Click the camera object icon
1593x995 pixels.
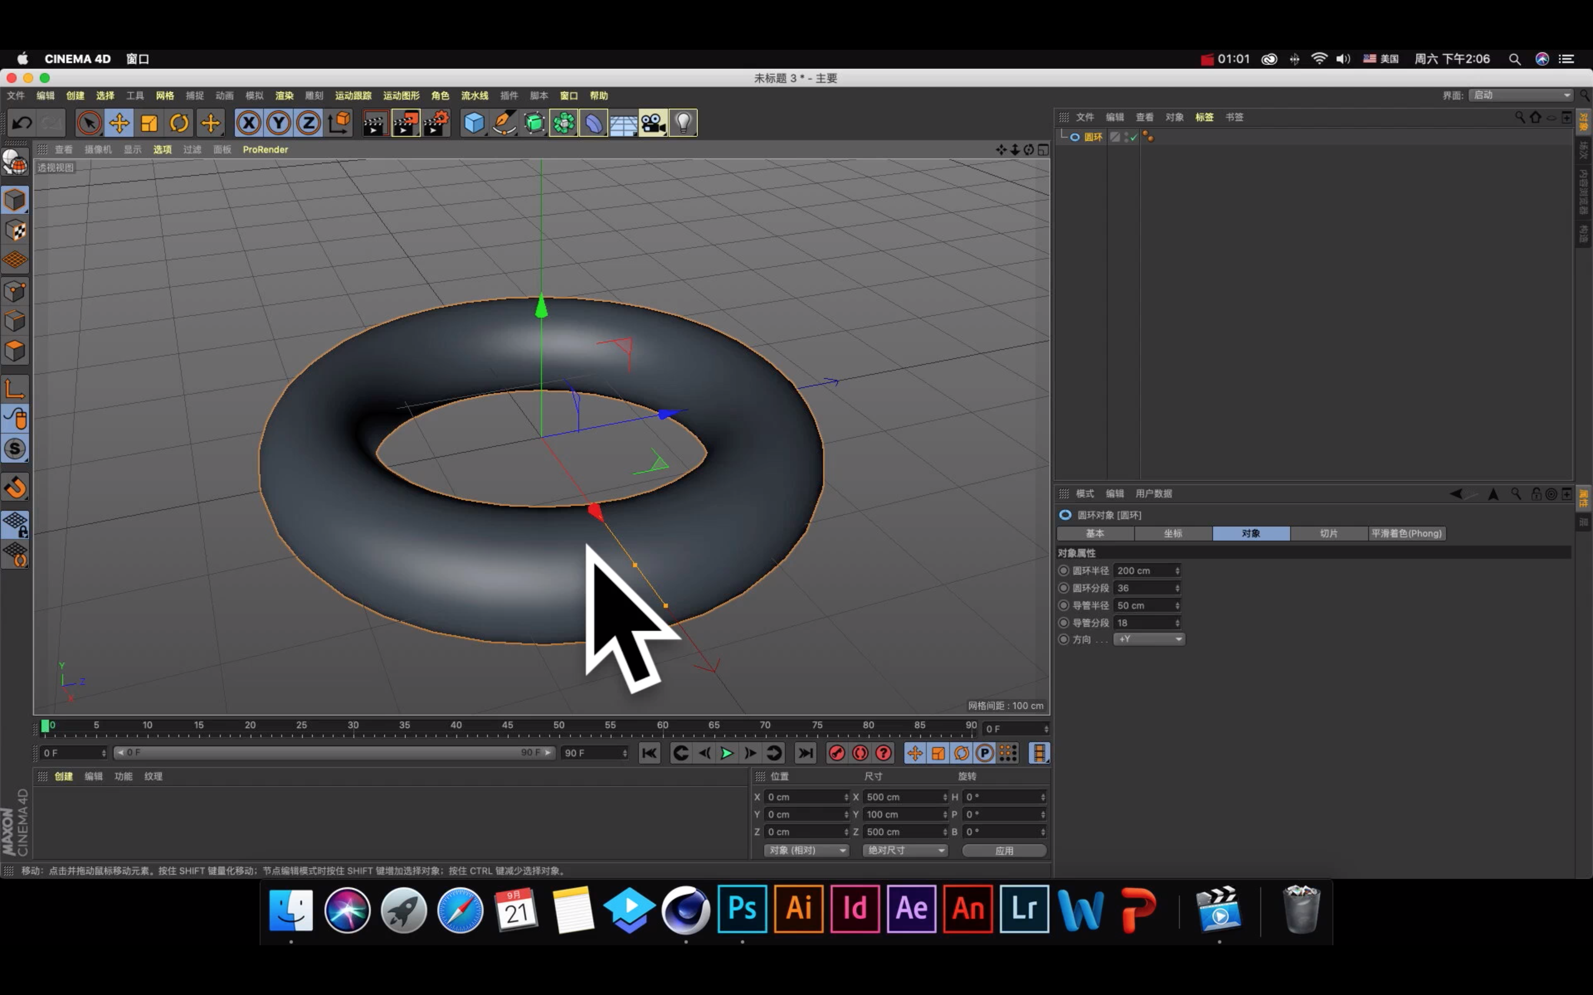(x=653, y=123)
